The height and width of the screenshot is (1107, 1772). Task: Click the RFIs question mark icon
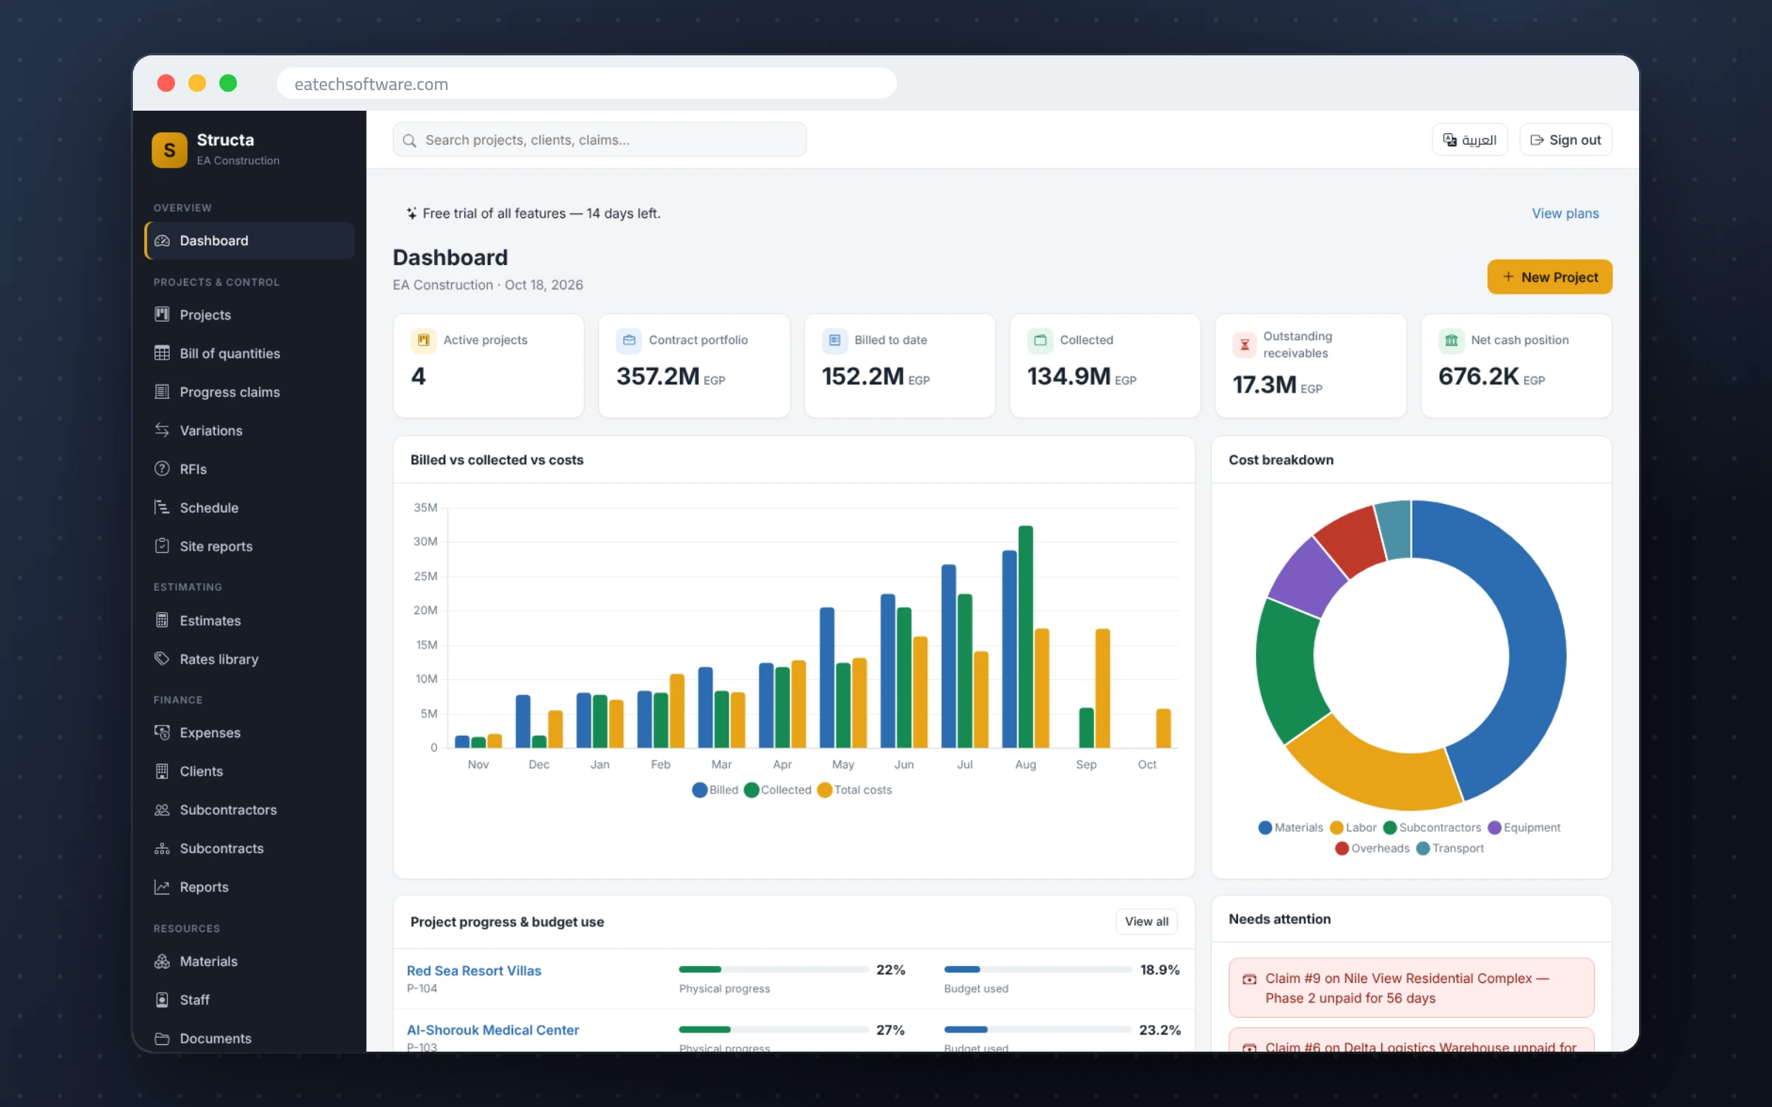point(162,469)
